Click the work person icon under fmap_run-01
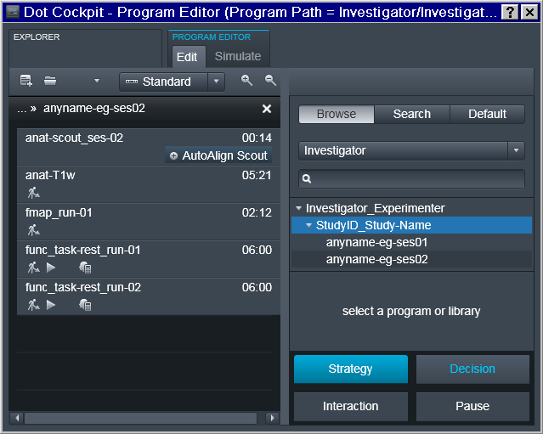Image resolution: width=543 pixels, height=434 pixels. [34, 230]
